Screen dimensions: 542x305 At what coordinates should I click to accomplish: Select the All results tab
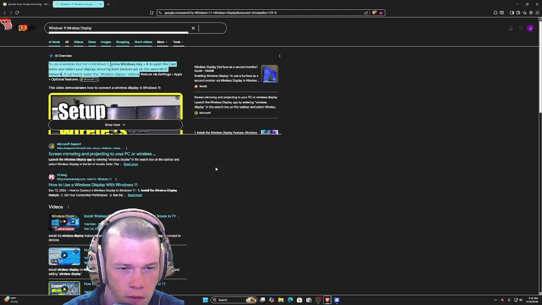coord(66,42)
